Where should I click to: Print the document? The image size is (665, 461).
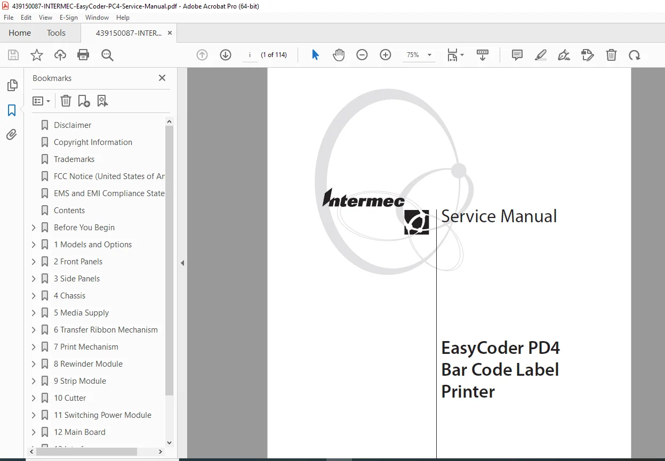click(83, 55)
